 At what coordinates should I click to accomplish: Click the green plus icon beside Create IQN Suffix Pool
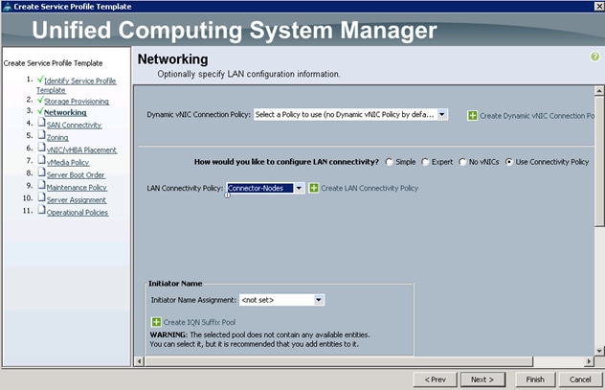pyautogui.click(x=156, y=322)
